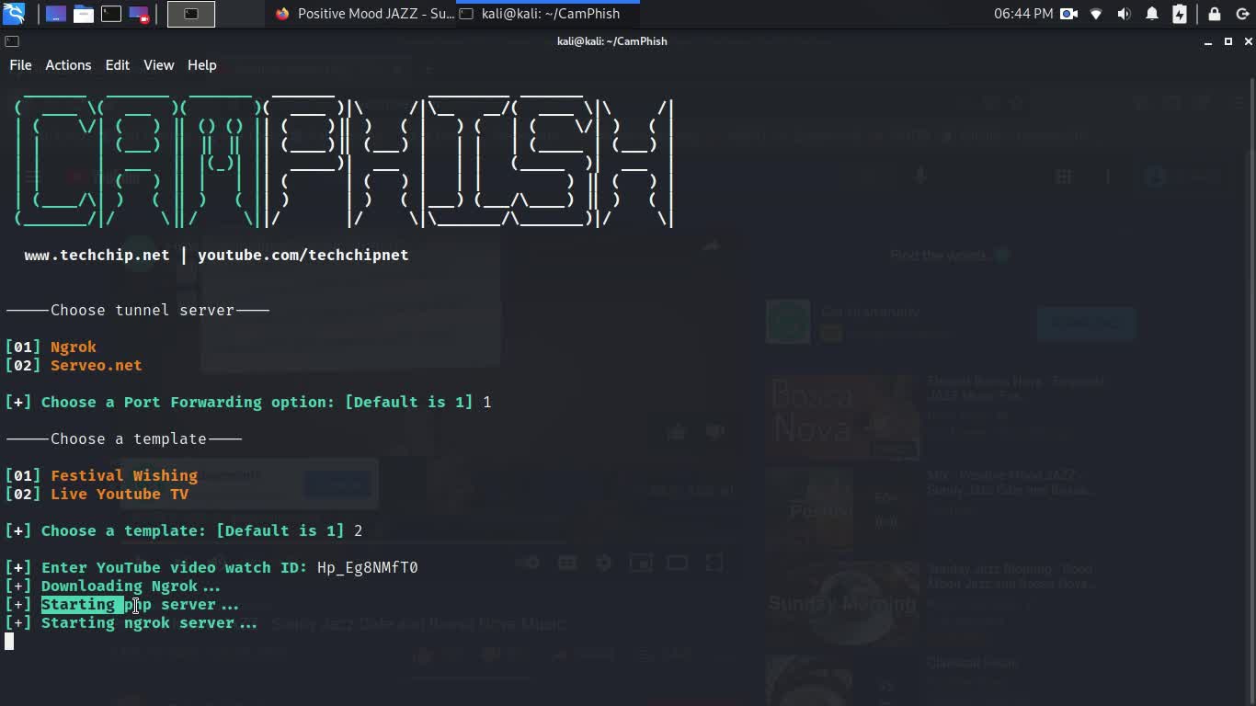Launch the terminal emulator from the panel
Image resolution: width=1256 pixels, height=706 pixels.
click(111, 14)
